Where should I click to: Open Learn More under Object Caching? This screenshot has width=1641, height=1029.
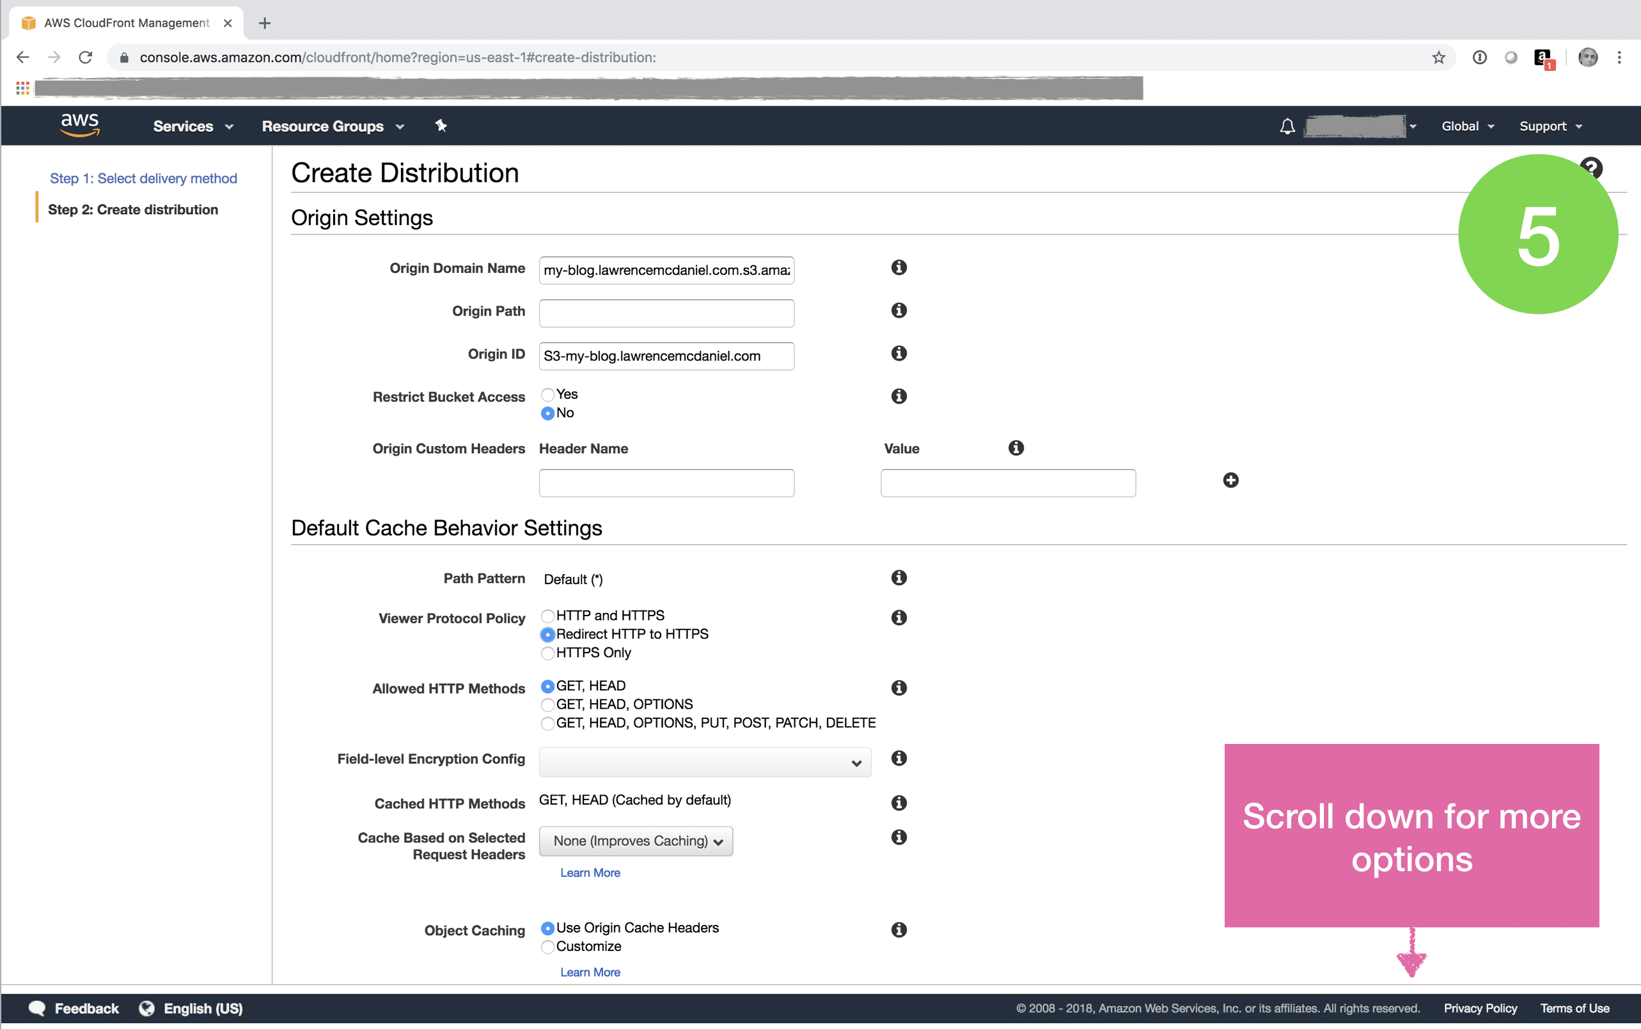[590, 973]
